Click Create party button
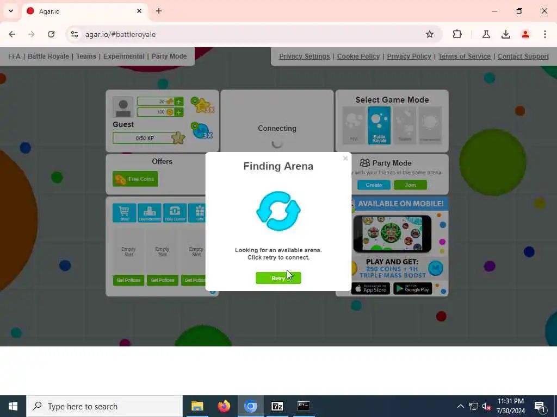Viewport: 557px width, 417px height. pyautogui.click(x=374, y=185)
